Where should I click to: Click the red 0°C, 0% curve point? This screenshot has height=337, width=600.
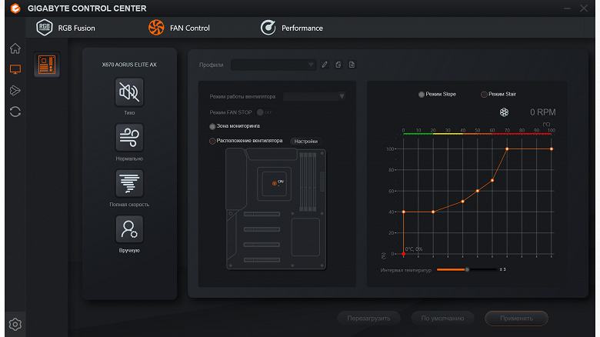pos(403,254)
